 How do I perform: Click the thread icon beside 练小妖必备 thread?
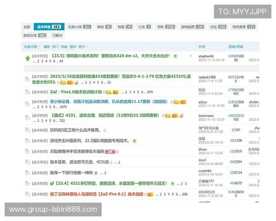point(28,104)
